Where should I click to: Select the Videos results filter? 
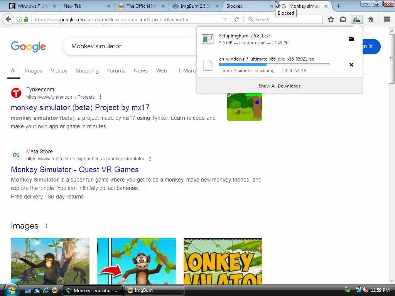[59, 71]
